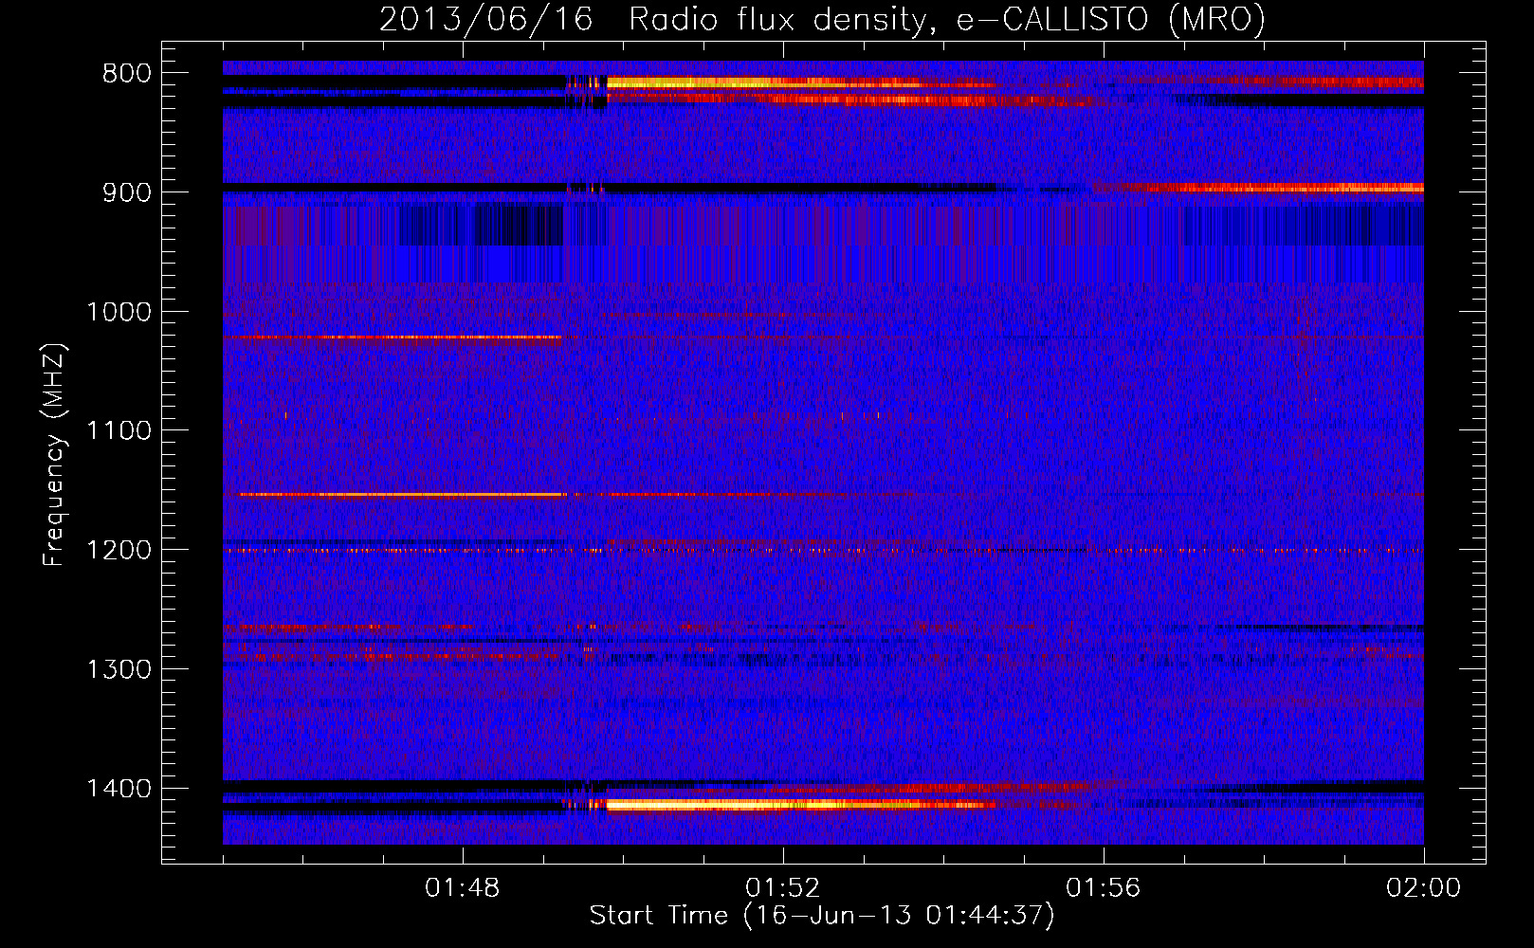Click the 1000 frequency axis label
Screen dimensions: 1534x948
pos(119,312)
